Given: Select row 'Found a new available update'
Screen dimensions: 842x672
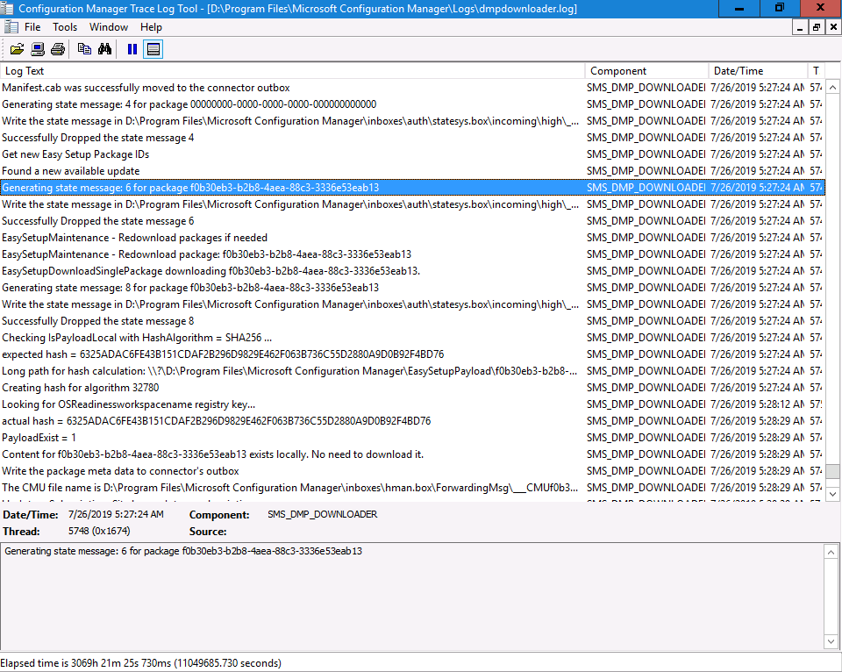Looking at the screenshot, I should click(412, 171).
